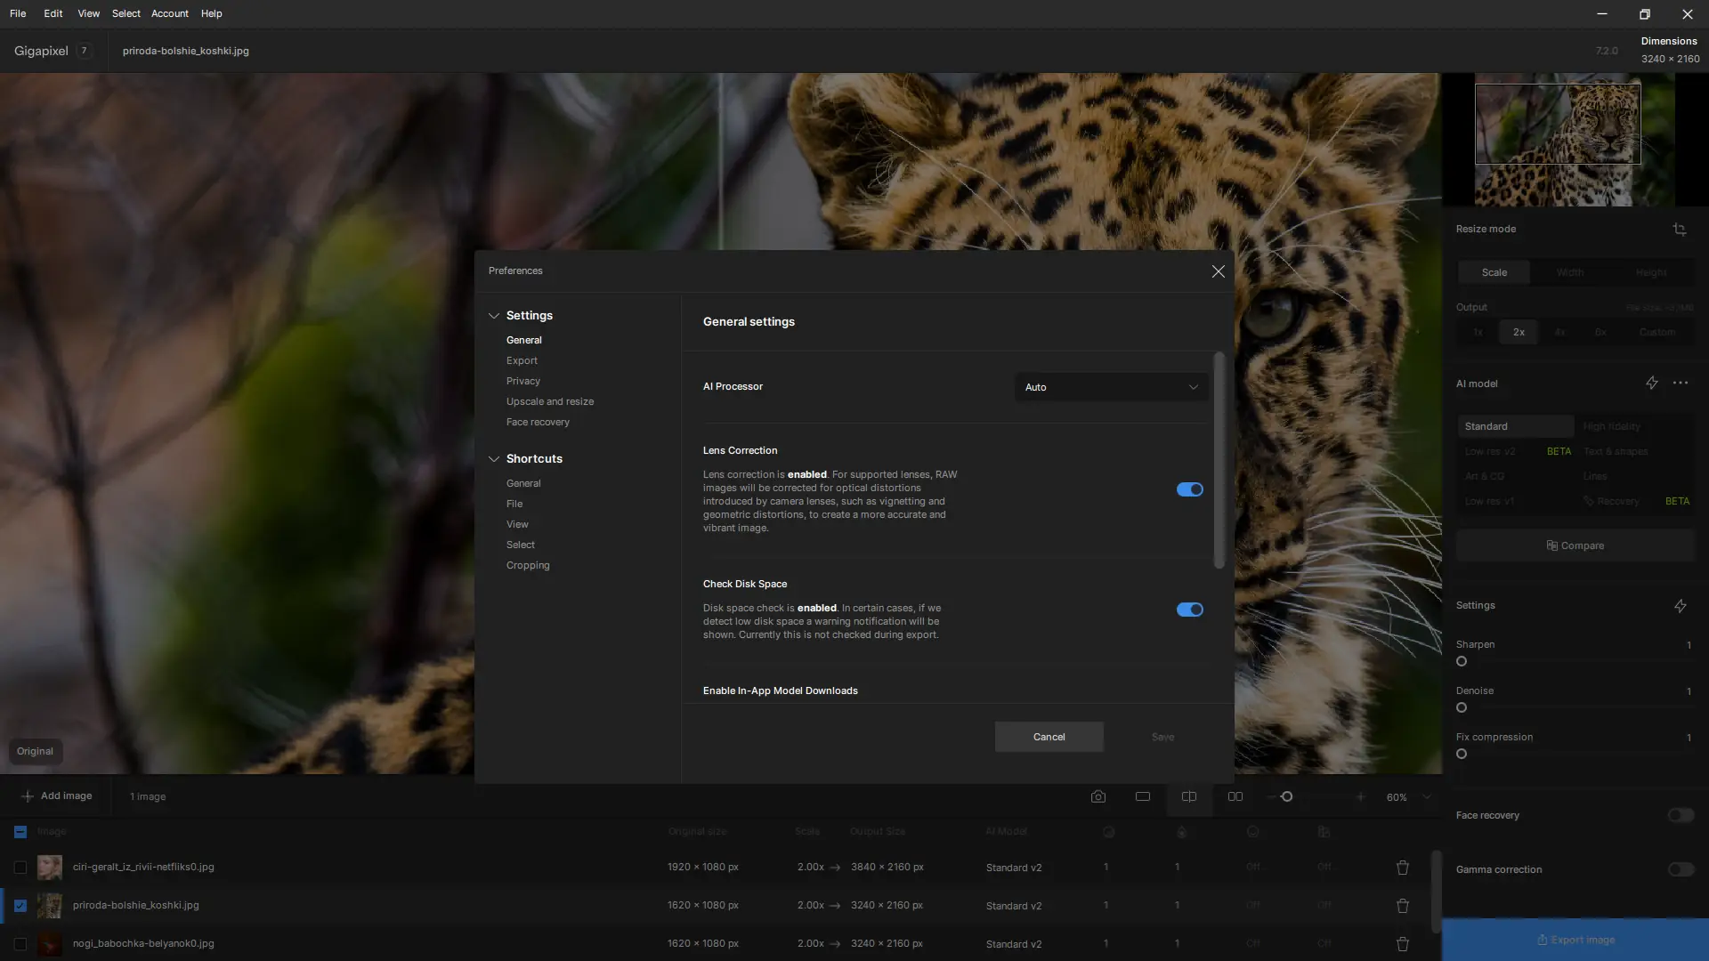Select the split view compare icon
The image size is (1709, 961).
click(x=1189, y=796)
